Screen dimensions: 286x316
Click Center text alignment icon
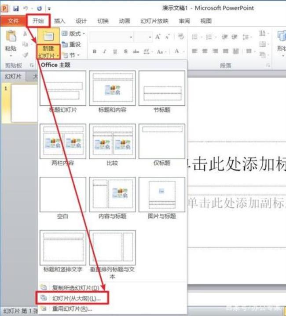point(205,51)
